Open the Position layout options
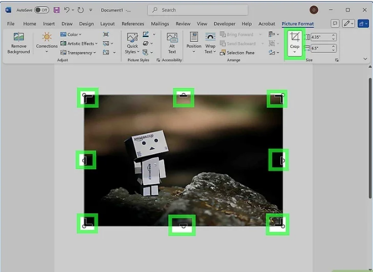373x272 pixels. click(x=194, y=43)
